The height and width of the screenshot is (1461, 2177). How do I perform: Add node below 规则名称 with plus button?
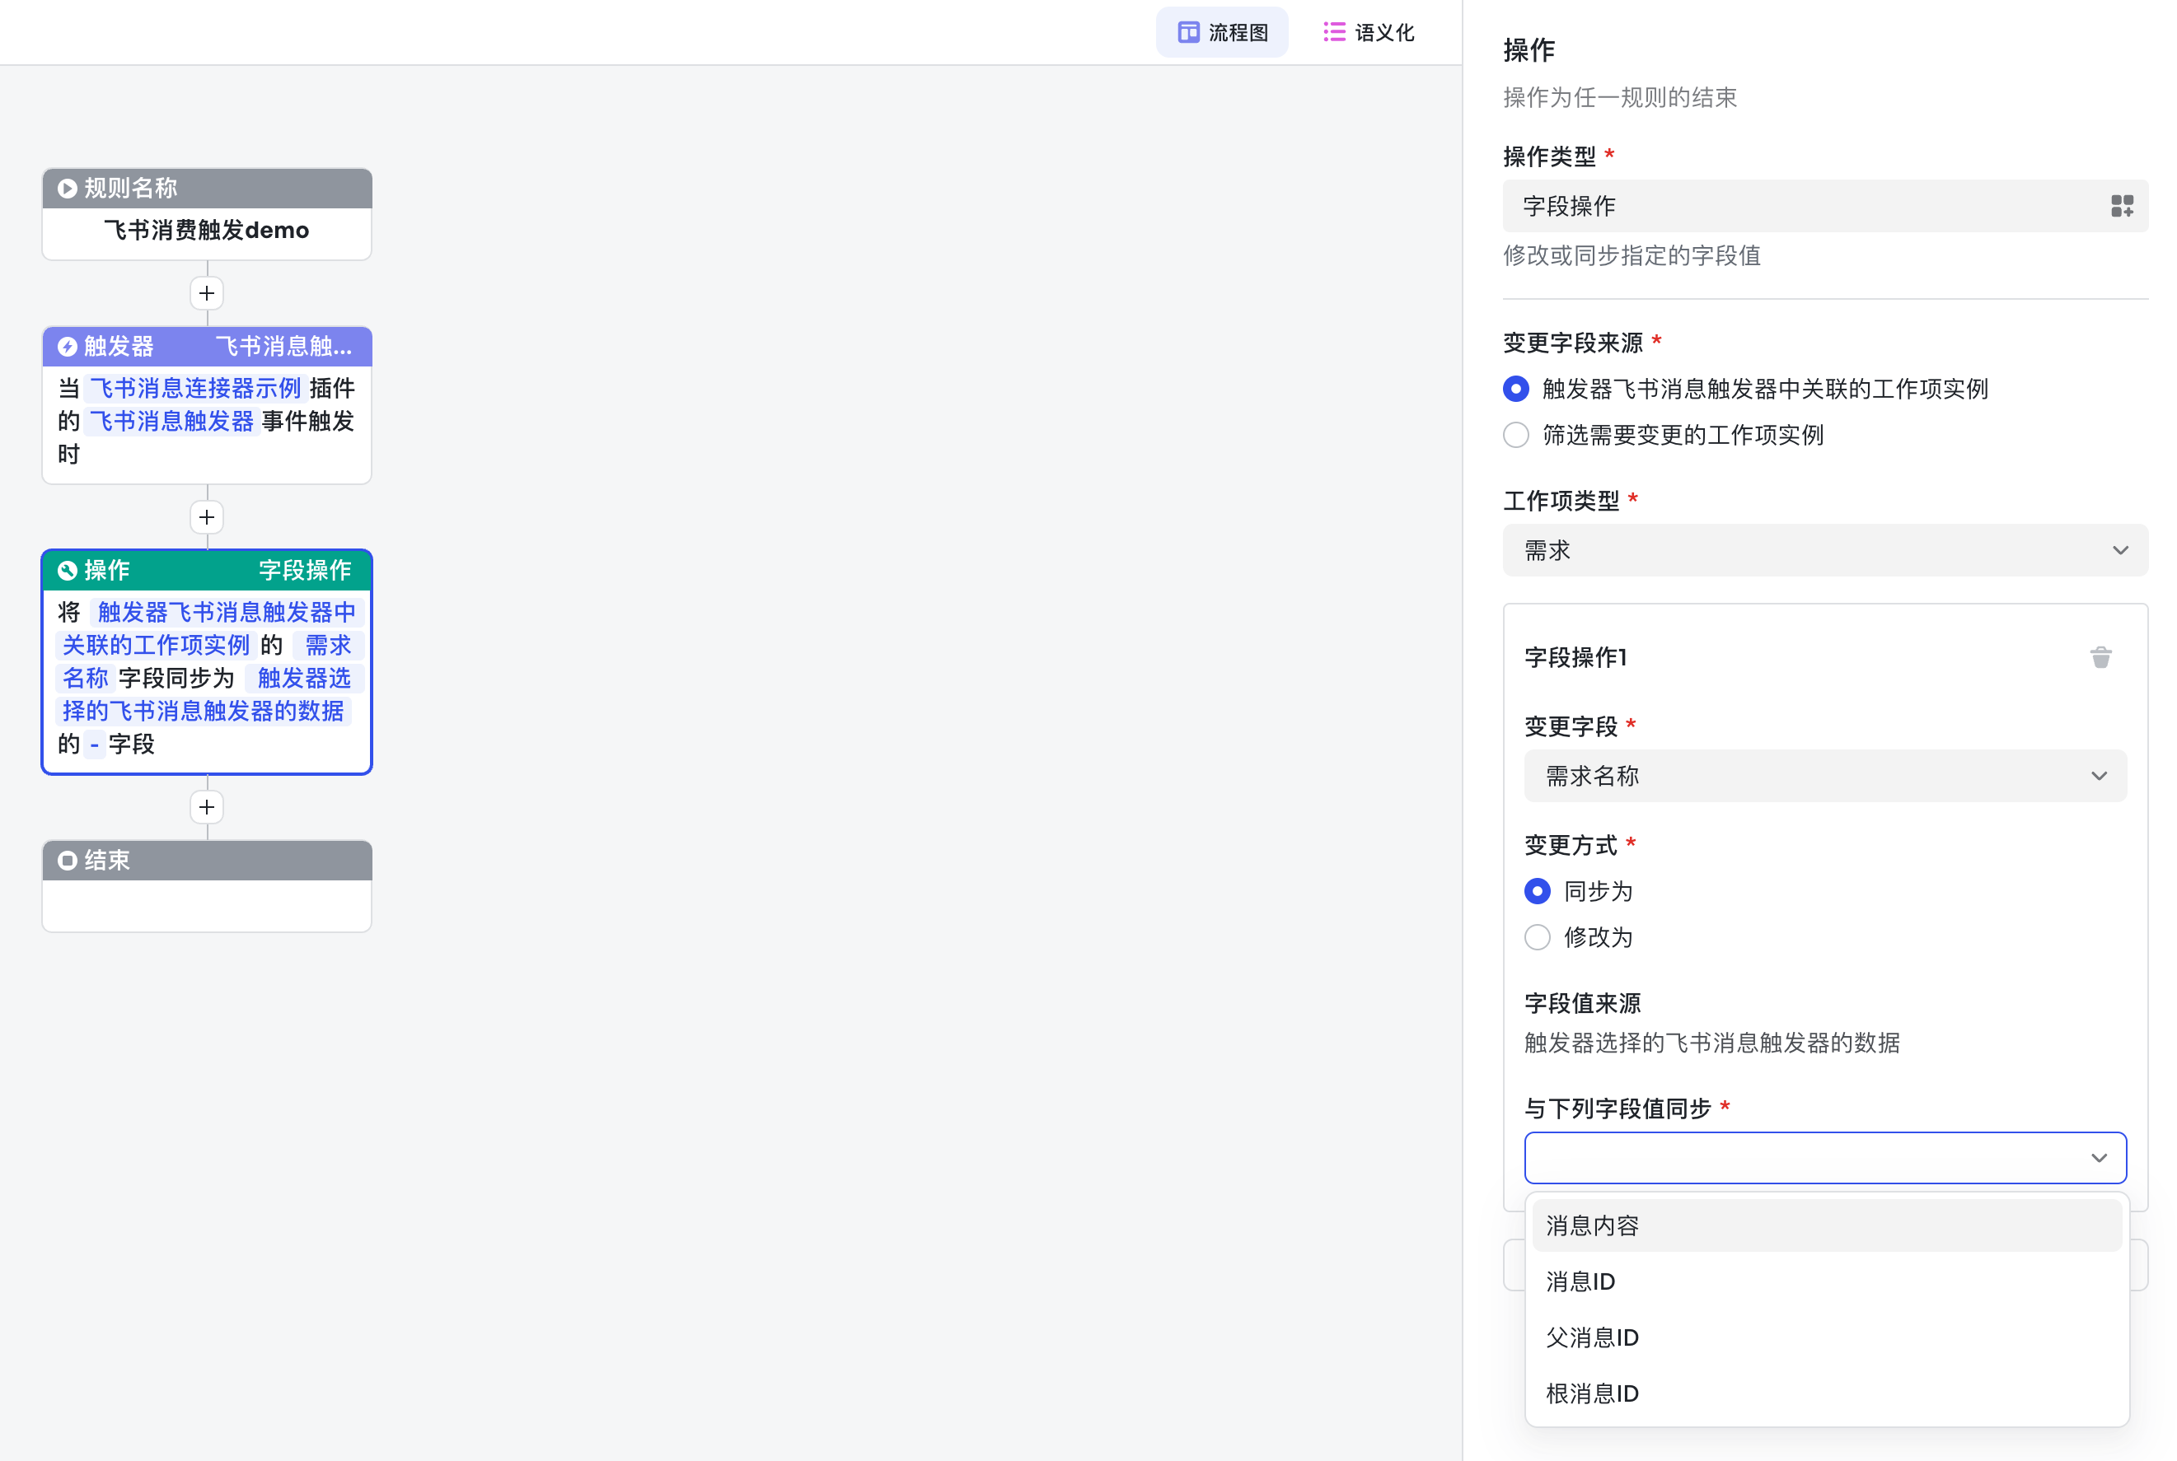point(207,293)
